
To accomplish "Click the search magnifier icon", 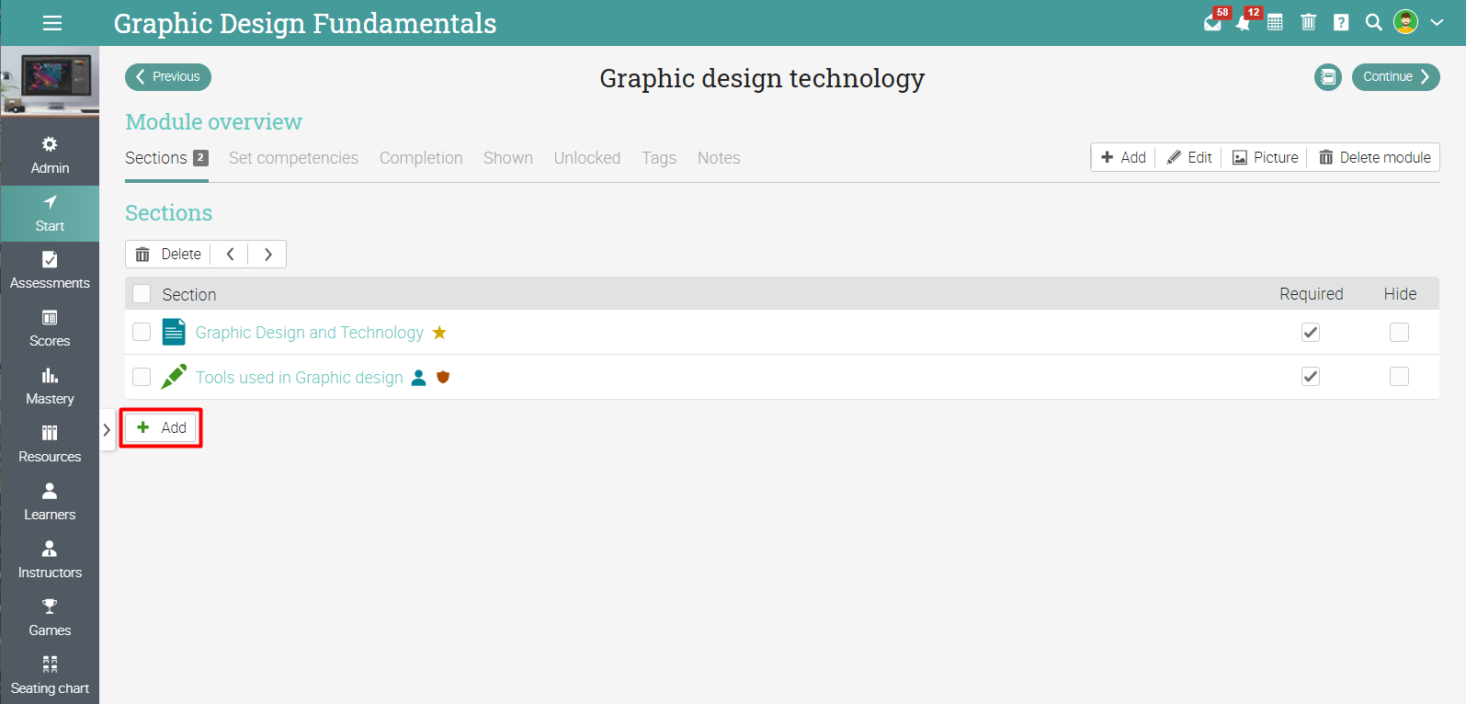I will click(x=1374, y=23).
